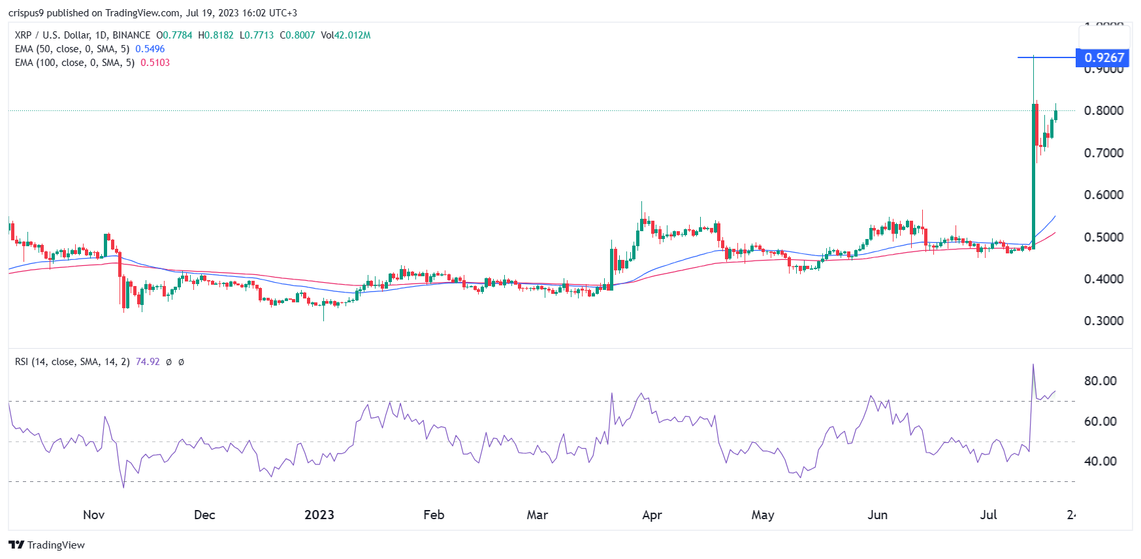Click the Jun label on time axis

point(877,515)
